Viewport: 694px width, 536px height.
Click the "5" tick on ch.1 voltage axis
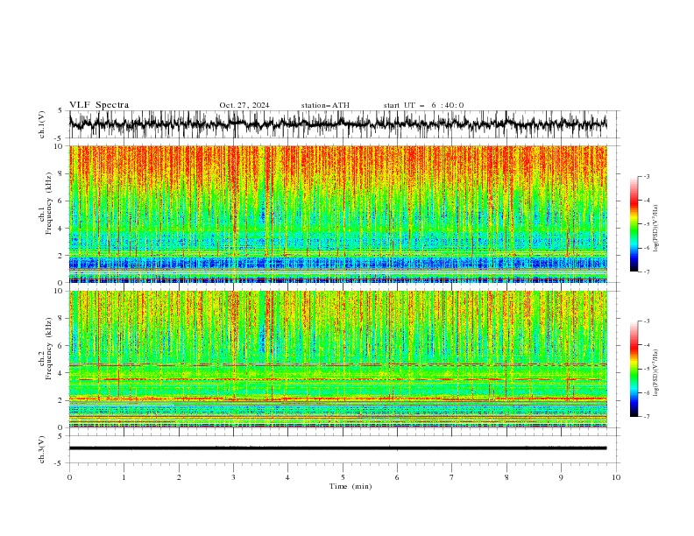(x=61, y=111)
